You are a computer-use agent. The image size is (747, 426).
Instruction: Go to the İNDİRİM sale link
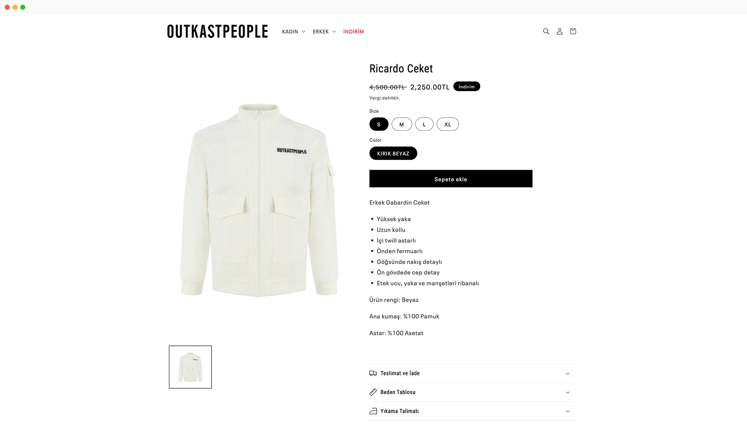pyautogui.click(x=353, y=32)
